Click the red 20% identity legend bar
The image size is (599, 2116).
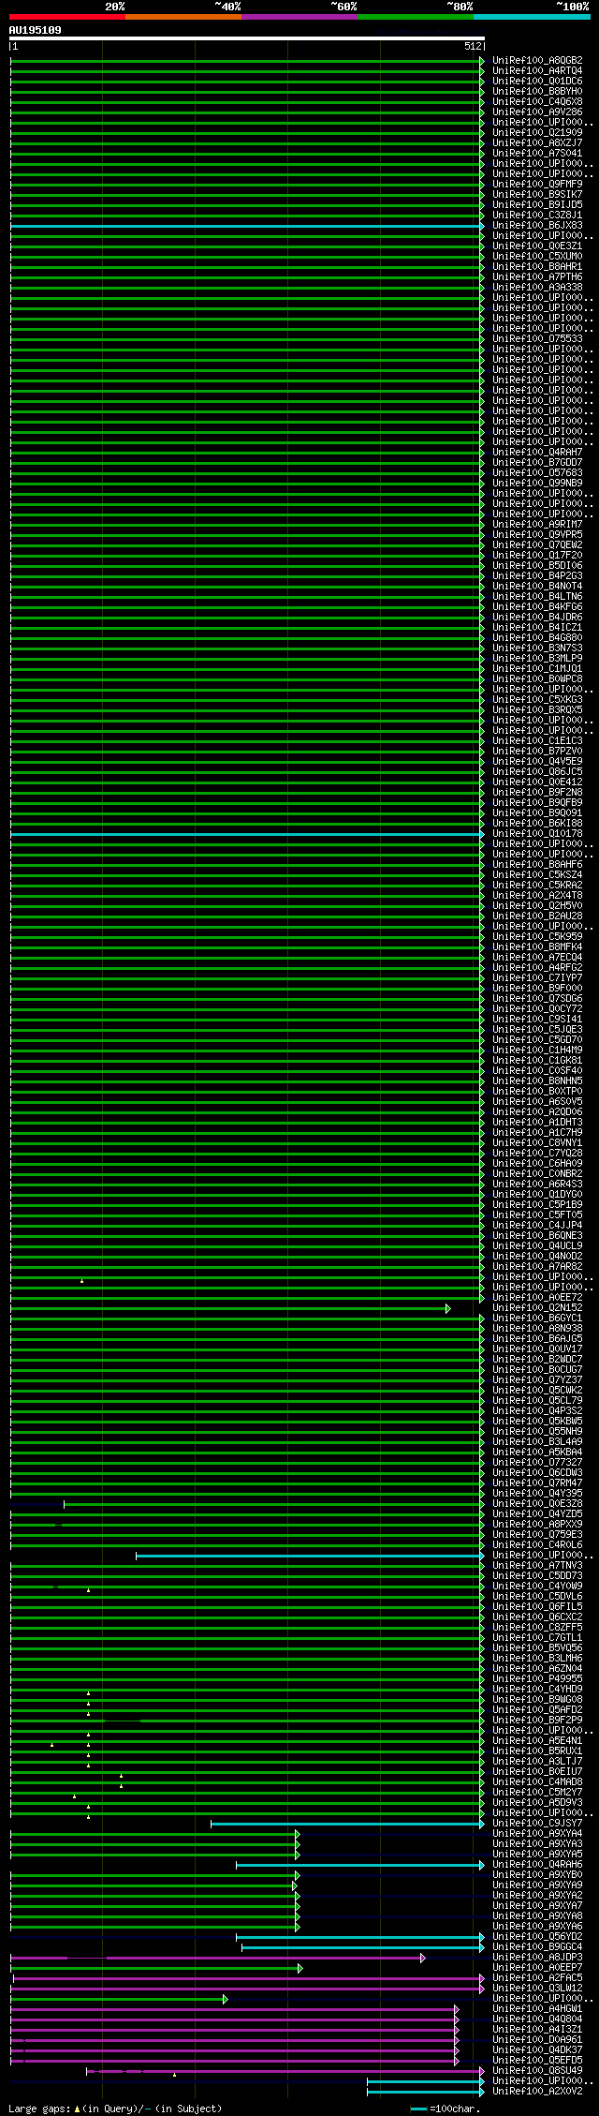67,17
